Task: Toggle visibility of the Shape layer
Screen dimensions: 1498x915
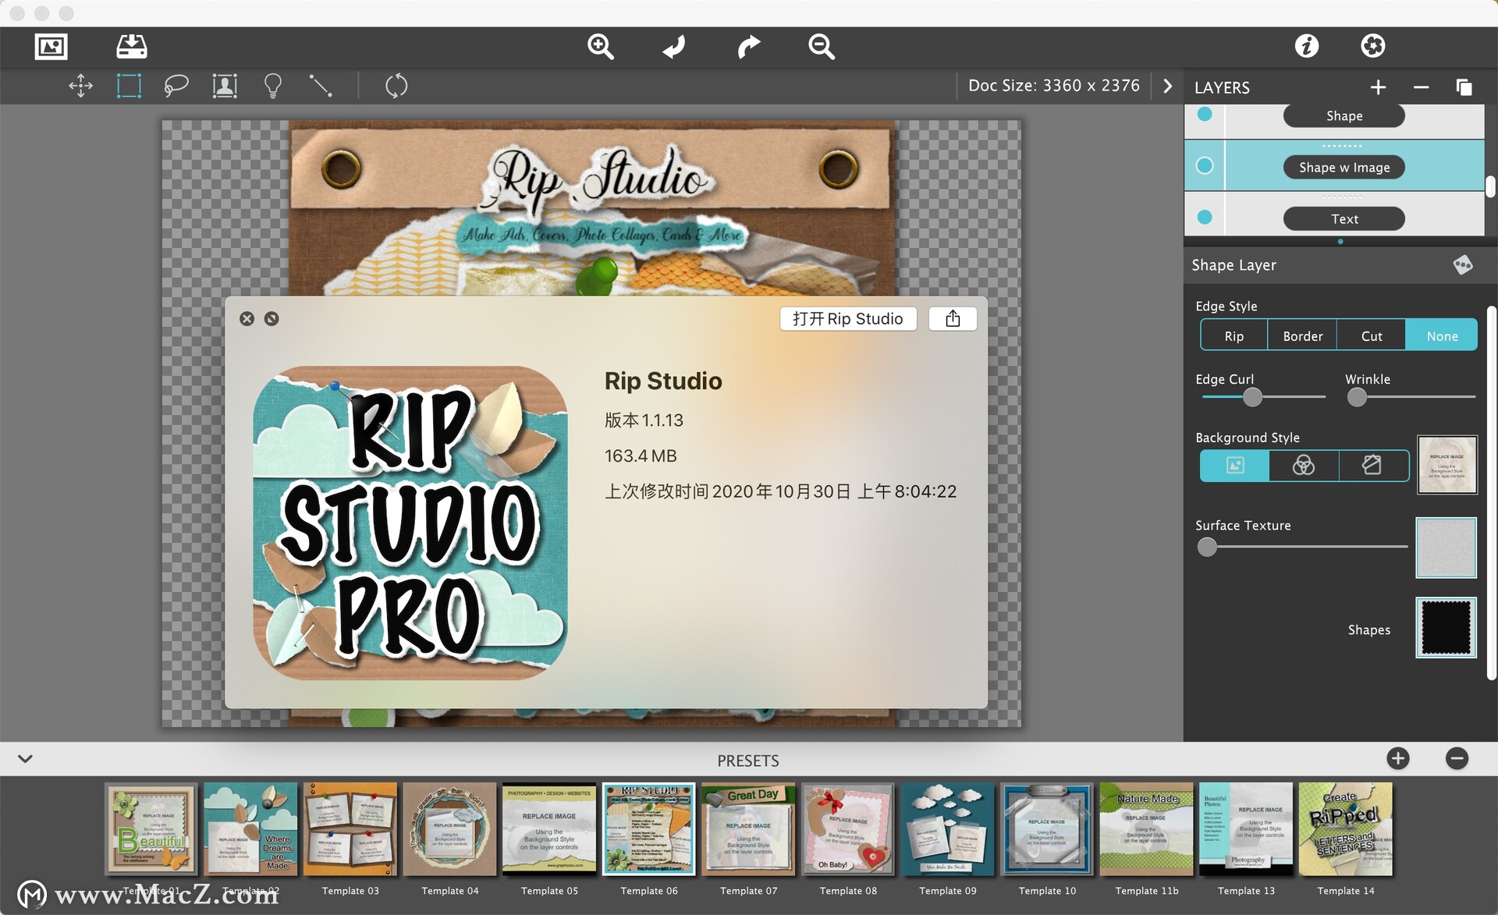Action: (1205, 115)
